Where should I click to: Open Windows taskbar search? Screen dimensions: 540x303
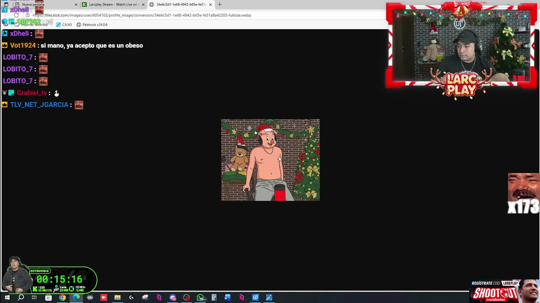pos(21,298)
